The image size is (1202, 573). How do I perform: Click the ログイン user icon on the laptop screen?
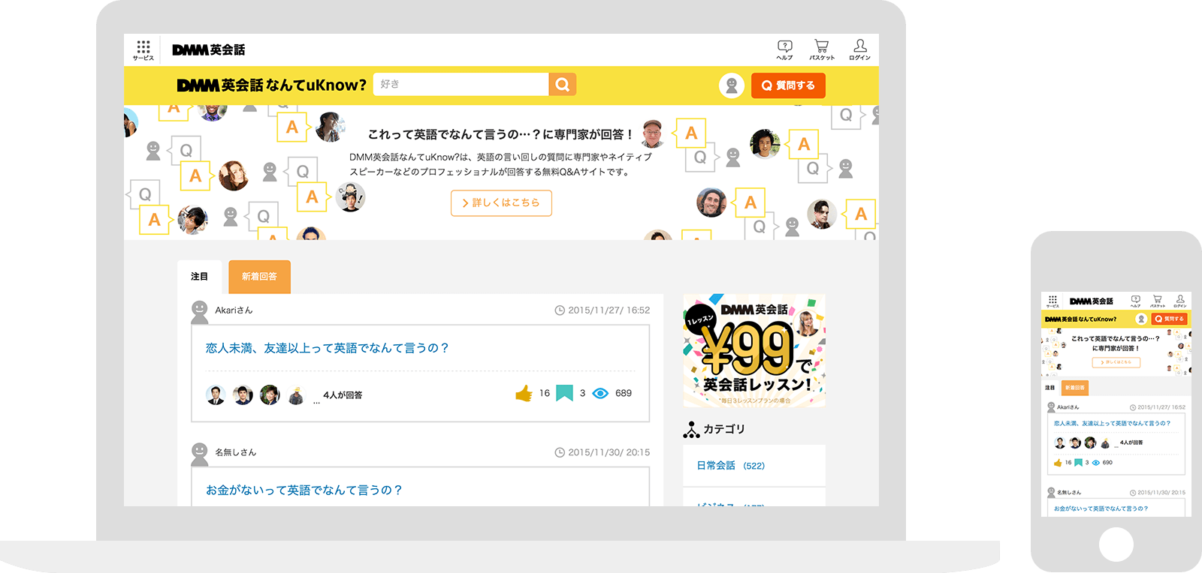pyautogui.click(x=860, y=50)
